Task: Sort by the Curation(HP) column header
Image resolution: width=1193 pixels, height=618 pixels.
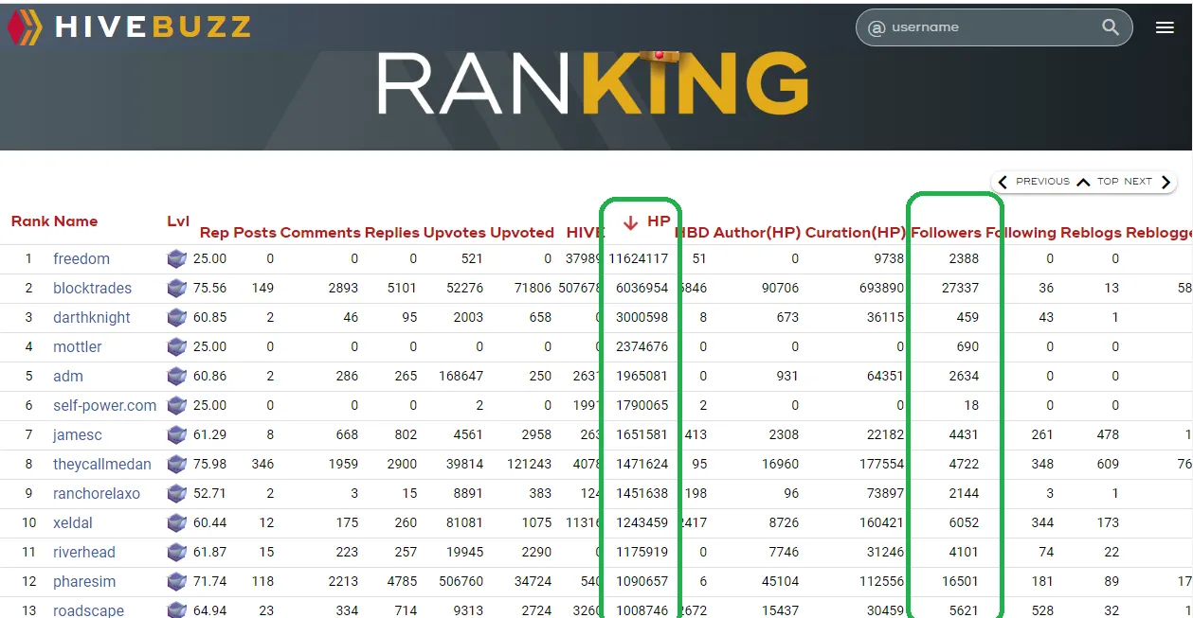Action: [x=856, y=232]
